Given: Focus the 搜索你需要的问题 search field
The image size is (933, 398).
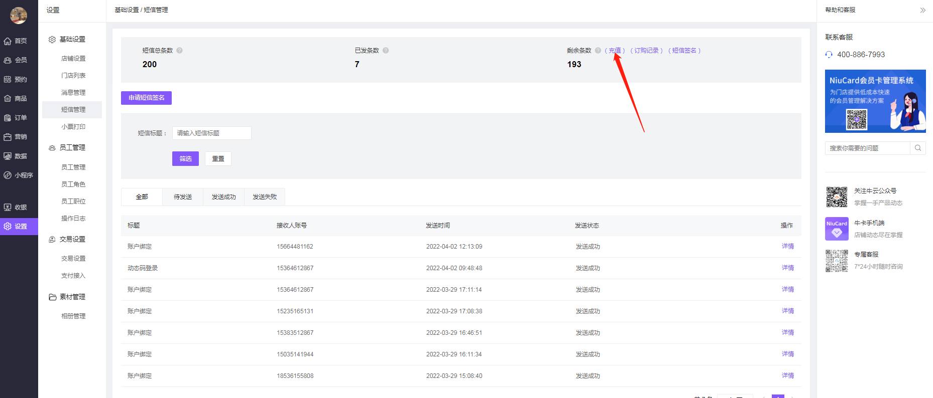Looking at the screenshot, I should [867, 148].
